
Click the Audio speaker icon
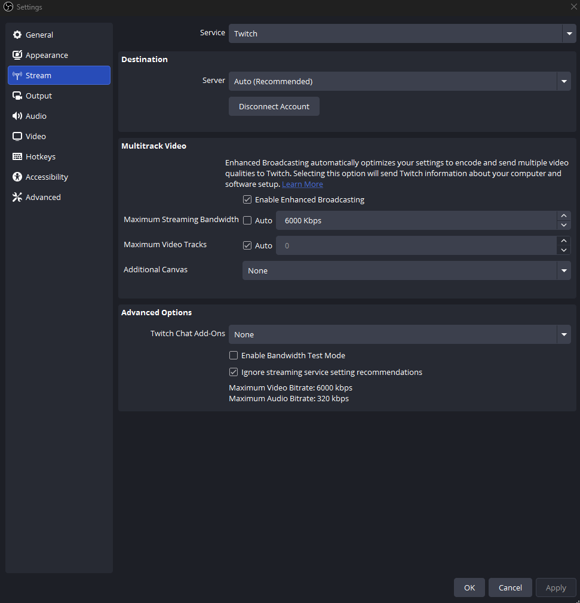tap(17, 116)
